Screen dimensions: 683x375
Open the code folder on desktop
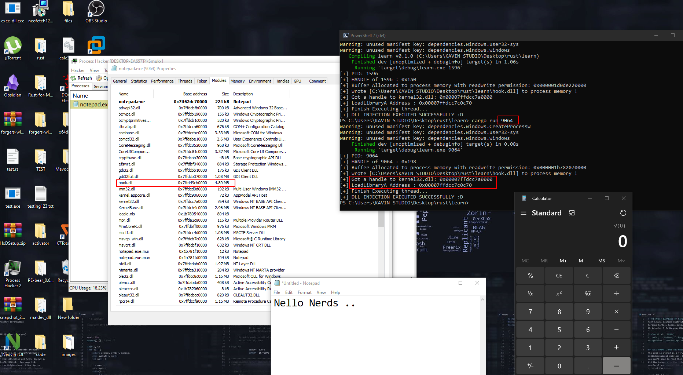pos(41,345)
